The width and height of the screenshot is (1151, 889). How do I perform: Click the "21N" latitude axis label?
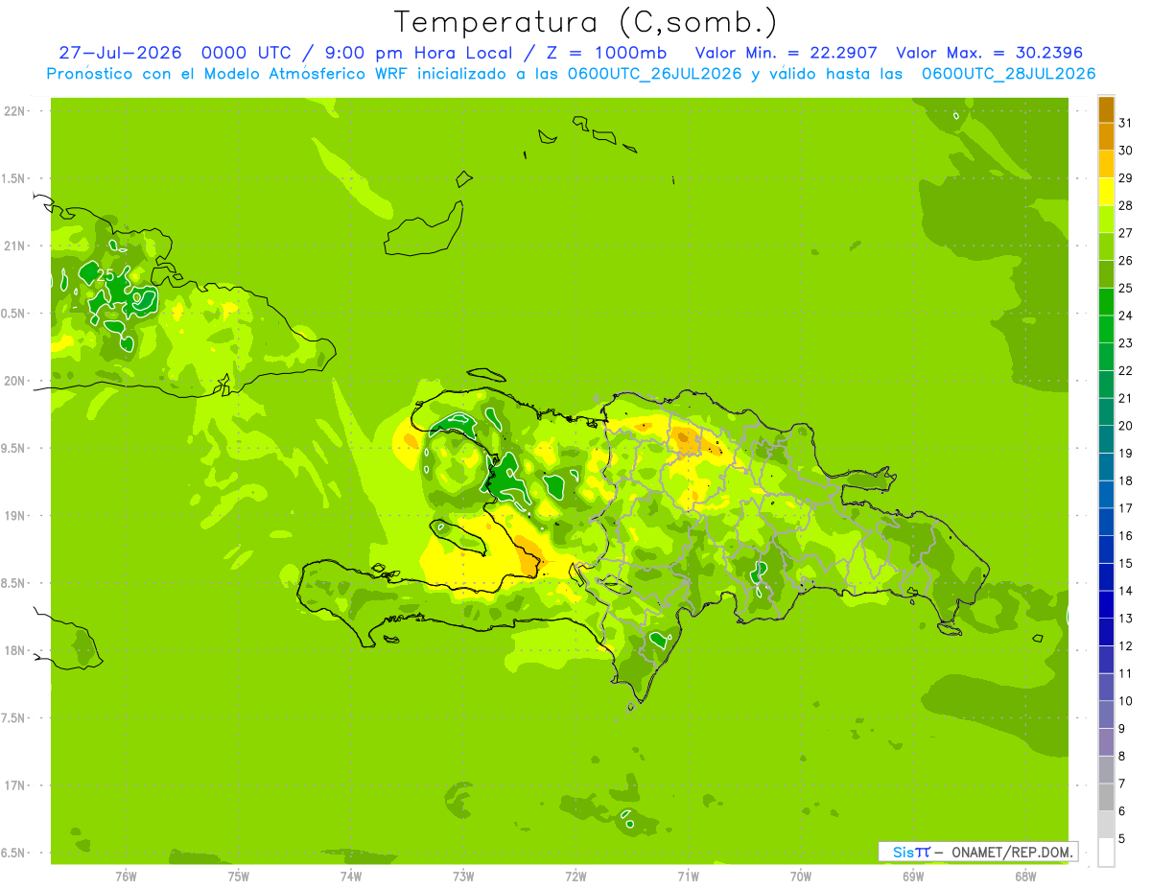click(14, 246)
